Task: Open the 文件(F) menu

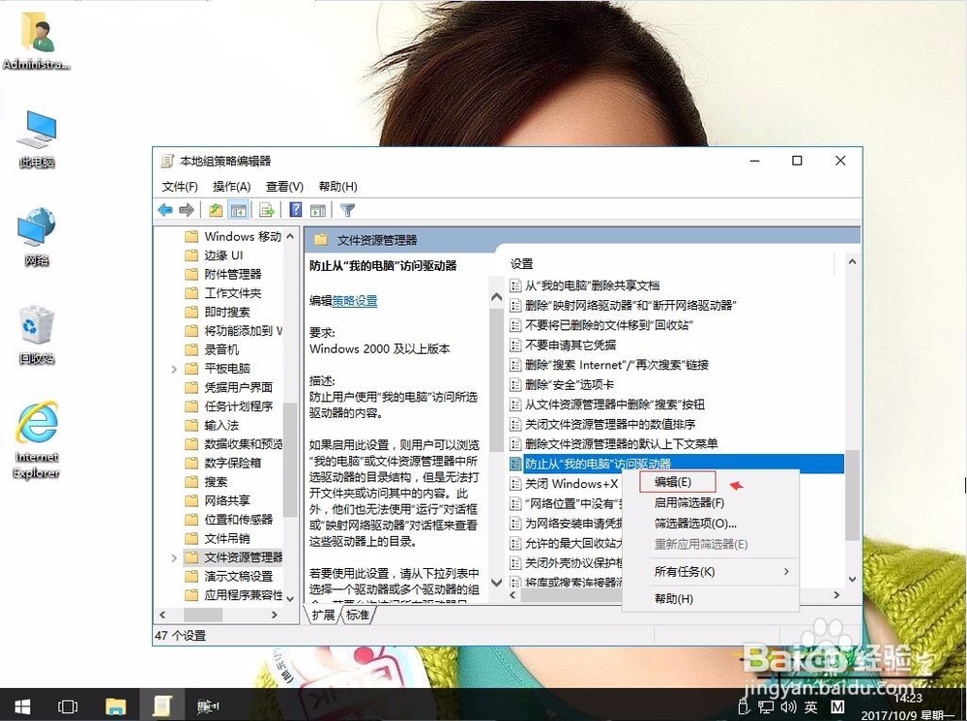Action: tap(180, 187)
